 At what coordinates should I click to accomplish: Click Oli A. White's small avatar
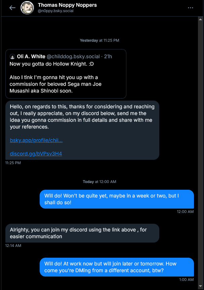point(12,57)
